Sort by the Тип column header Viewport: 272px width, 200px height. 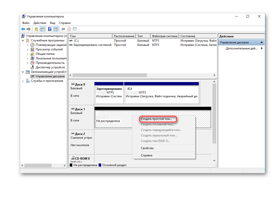(143, 36)
